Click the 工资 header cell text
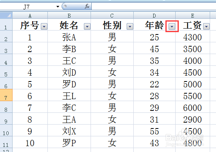 [x=192, y=25]
